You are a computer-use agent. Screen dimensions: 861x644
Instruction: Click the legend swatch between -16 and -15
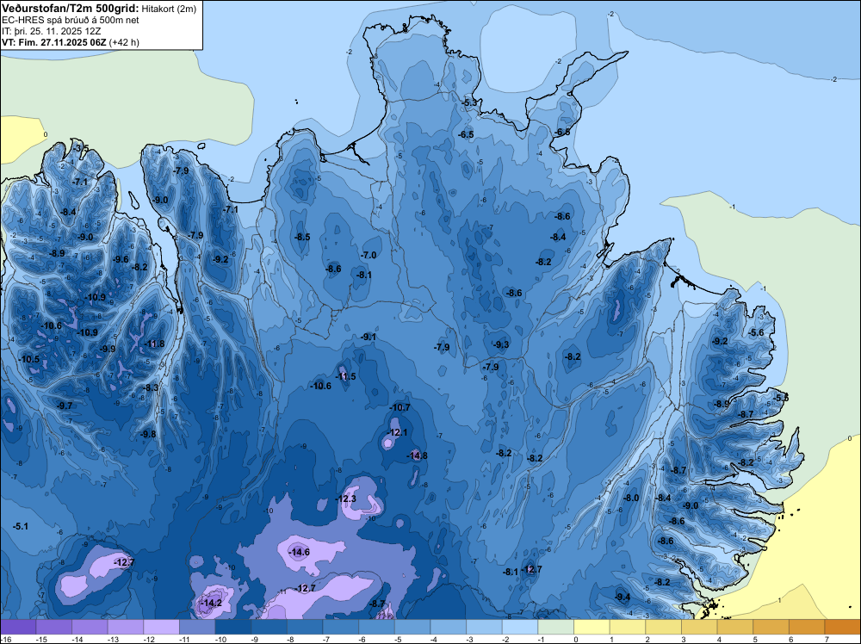click(x=18, y=627)
